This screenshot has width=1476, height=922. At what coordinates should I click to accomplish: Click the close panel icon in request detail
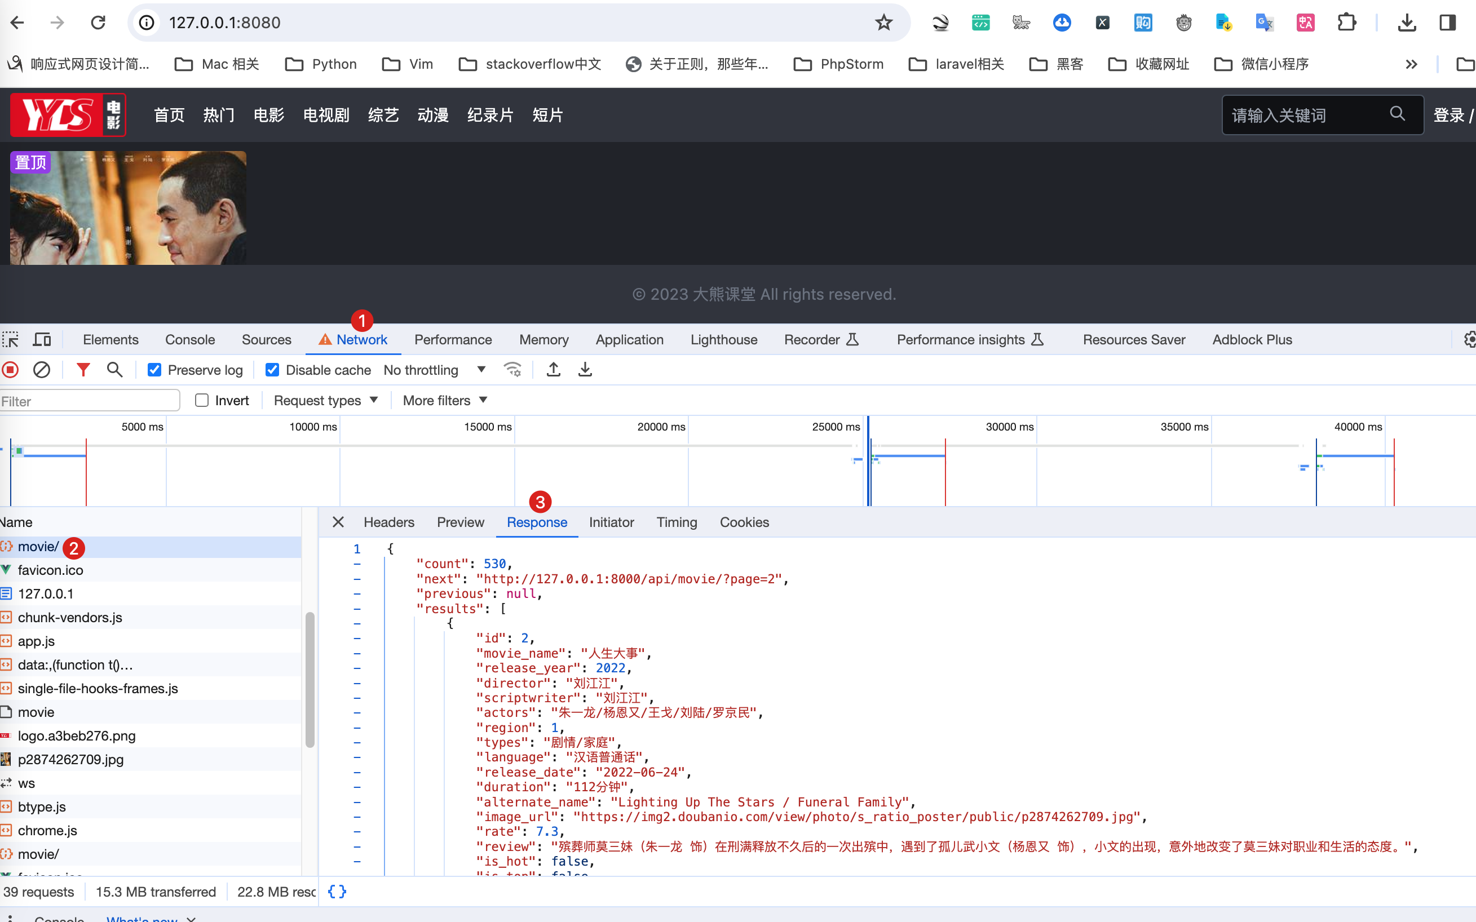click(x=338, y=521)
